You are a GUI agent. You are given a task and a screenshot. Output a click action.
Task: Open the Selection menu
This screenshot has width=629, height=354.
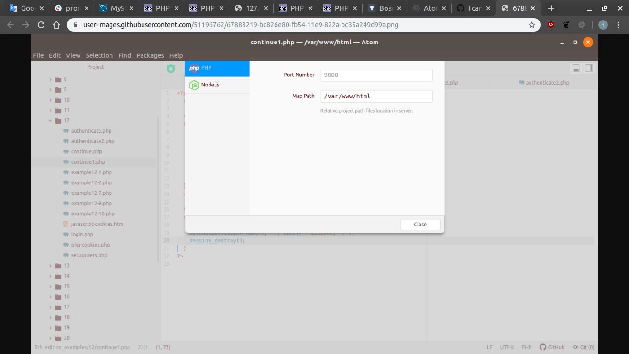pyautogui.click(x=99, y=55)
